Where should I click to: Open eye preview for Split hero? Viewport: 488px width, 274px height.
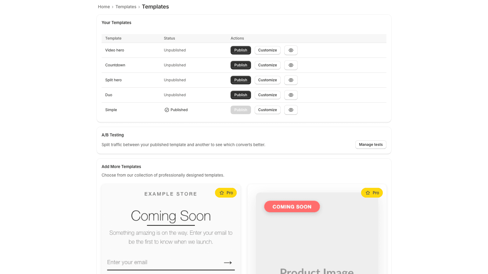coord(291,80)
